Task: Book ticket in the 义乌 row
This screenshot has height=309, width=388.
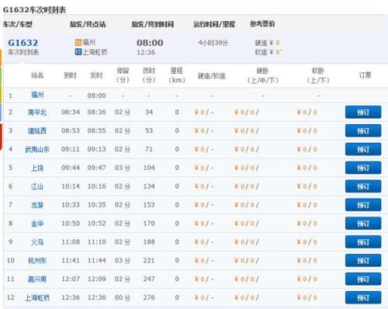Action: pos(363,242)
